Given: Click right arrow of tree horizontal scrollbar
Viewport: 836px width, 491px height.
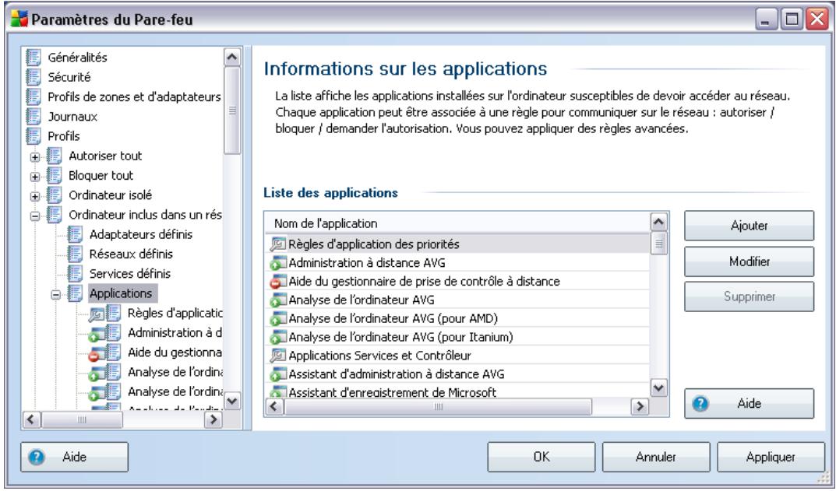Looking at the screenshot, I should [213, 419].
